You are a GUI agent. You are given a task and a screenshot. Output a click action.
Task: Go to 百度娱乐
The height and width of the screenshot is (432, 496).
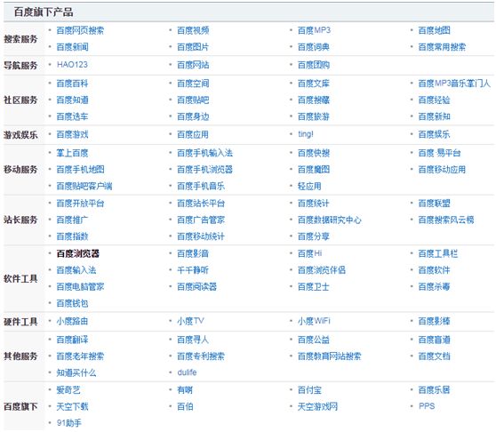click(434, 134)
